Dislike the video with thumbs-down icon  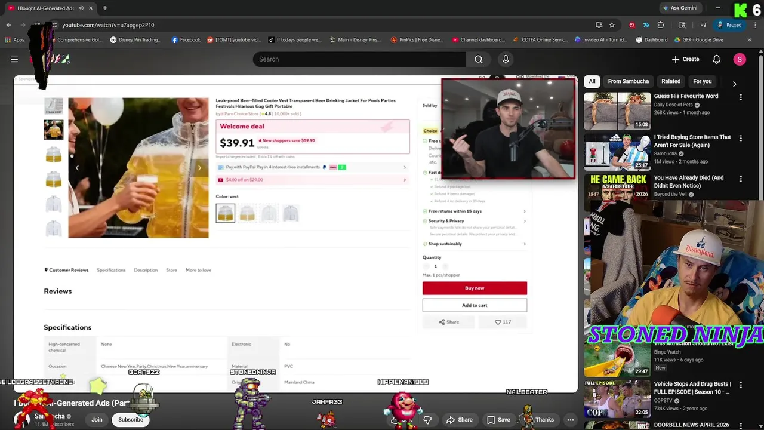pos(427,420)
